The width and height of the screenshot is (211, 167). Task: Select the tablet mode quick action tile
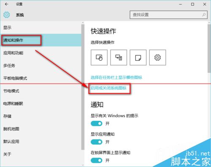click(x=99, y=57)
